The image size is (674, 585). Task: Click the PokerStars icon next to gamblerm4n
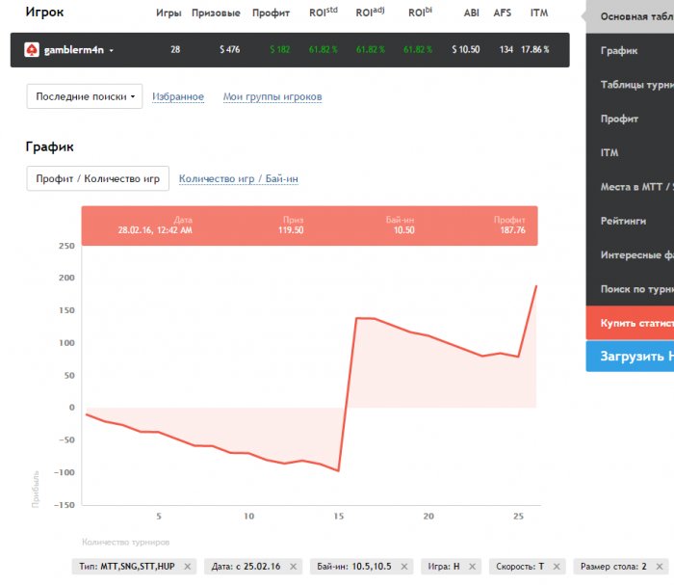[x=31, y=49]
